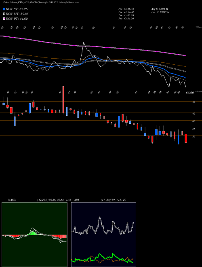Click the ADX '(14 day)' parameter values

[x=114, y=200]
